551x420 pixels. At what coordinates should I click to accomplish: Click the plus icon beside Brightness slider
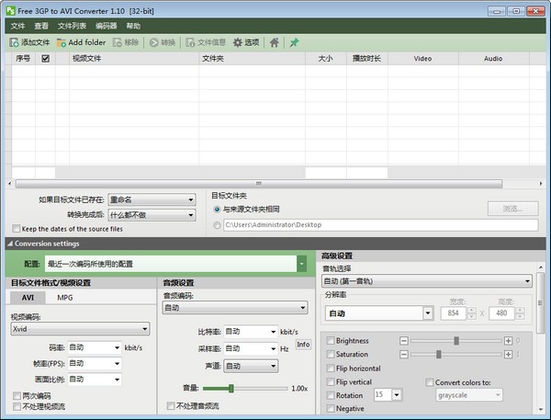[x=508, y=341]
